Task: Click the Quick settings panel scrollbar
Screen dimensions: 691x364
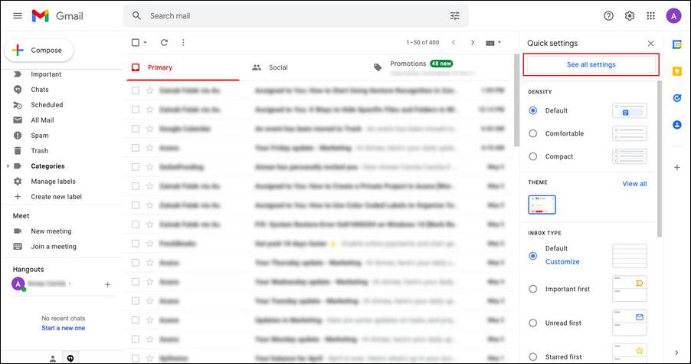Action: tap(660, 159)
